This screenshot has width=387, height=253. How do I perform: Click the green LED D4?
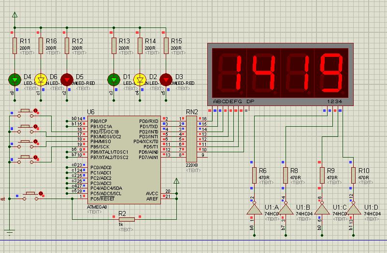[x=14, y=79]
